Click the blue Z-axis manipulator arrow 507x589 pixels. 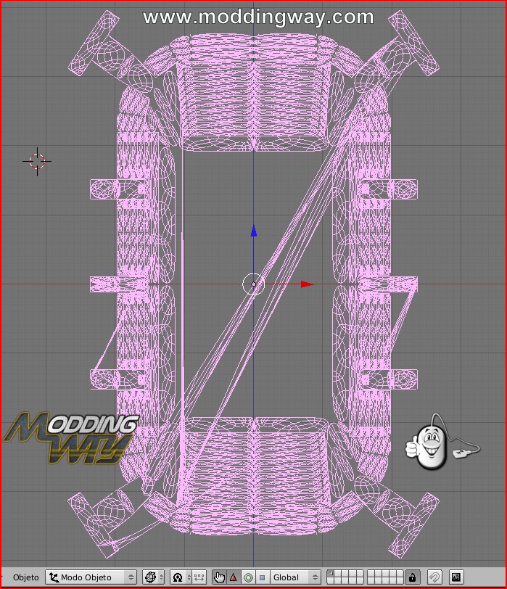[x=253, y=231]
